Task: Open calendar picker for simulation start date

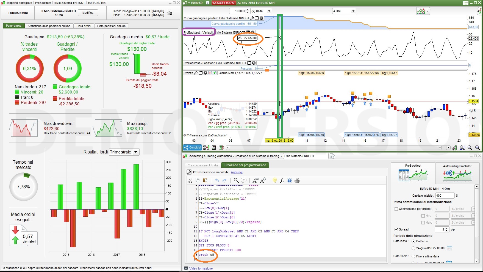Action: pyautogui.click(x=449, y=248)
